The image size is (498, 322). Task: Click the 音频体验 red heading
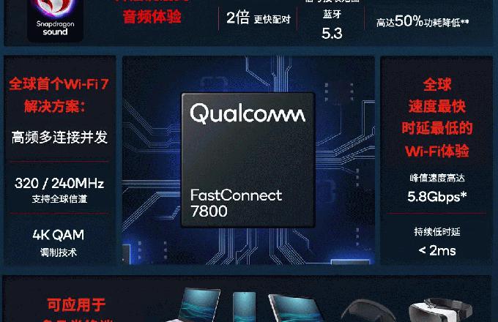pos(152,17)
